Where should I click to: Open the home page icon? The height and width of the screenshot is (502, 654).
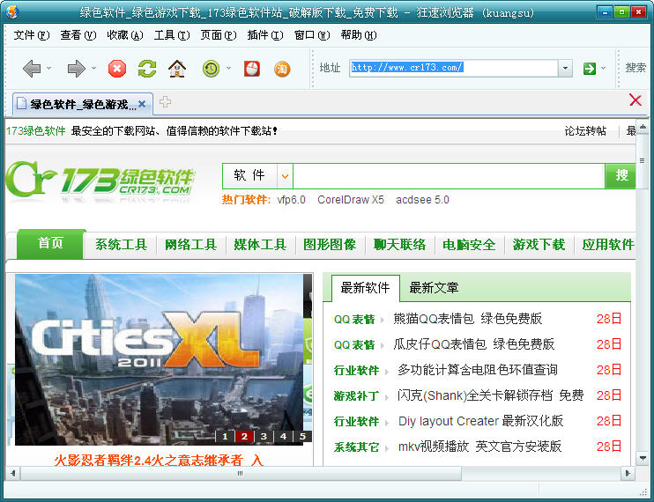tap(177, 69)
